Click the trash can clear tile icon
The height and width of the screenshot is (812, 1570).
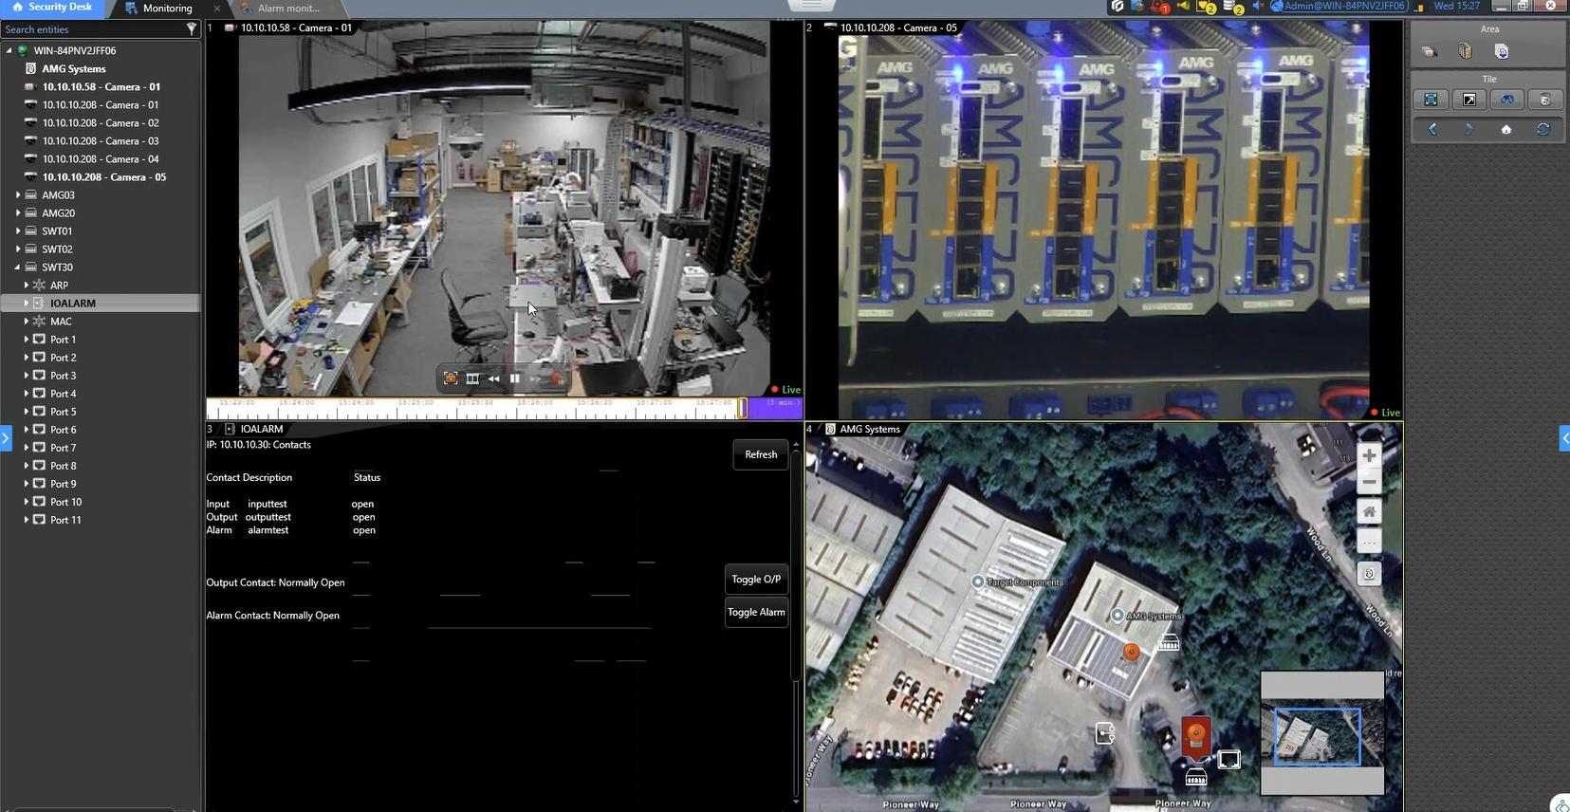coord(1543,100)
